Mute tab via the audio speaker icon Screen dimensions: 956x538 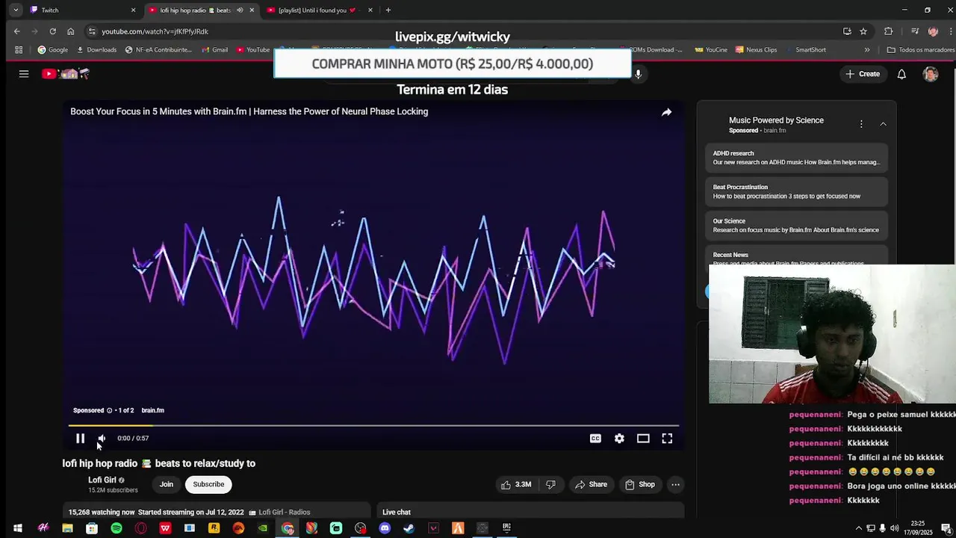240,10
